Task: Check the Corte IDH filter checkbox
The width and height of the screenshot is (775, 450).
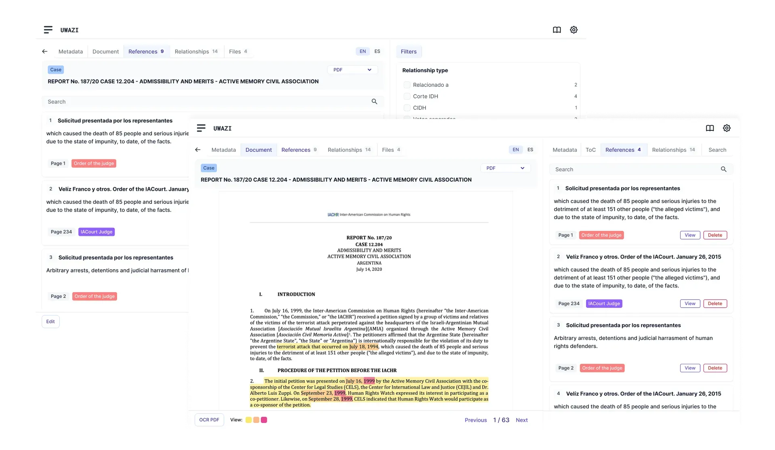Action: pos(406,96)
